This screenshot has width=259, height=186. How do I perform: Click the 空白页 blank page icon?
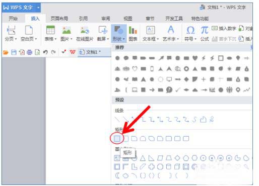(29, 30)
